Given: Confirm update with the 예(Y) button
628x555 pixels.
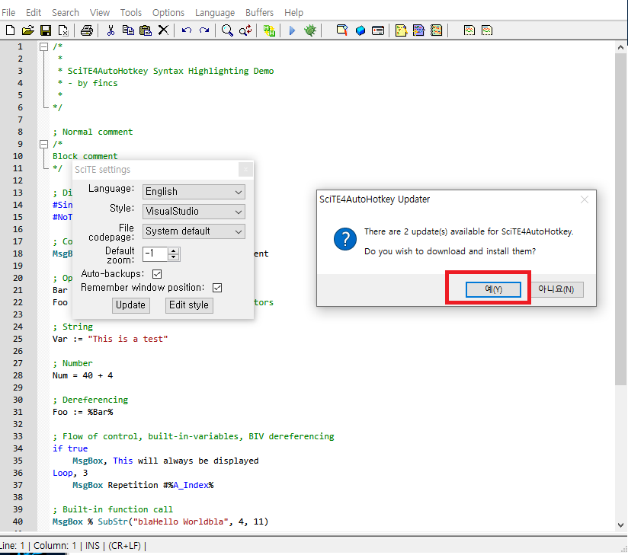Looking at the screenshot, I should [493, 289].
